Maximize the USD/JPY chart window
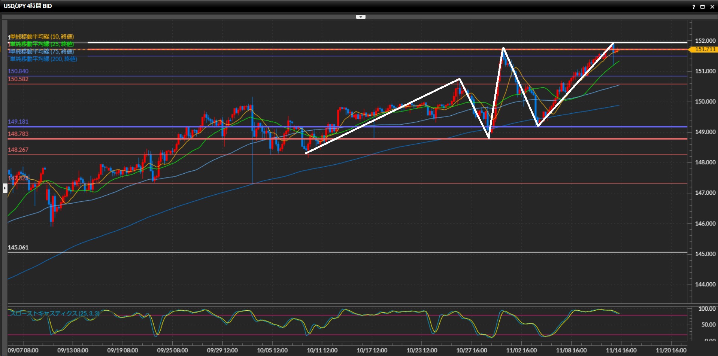718x356 pixels. tap(703, 7)
